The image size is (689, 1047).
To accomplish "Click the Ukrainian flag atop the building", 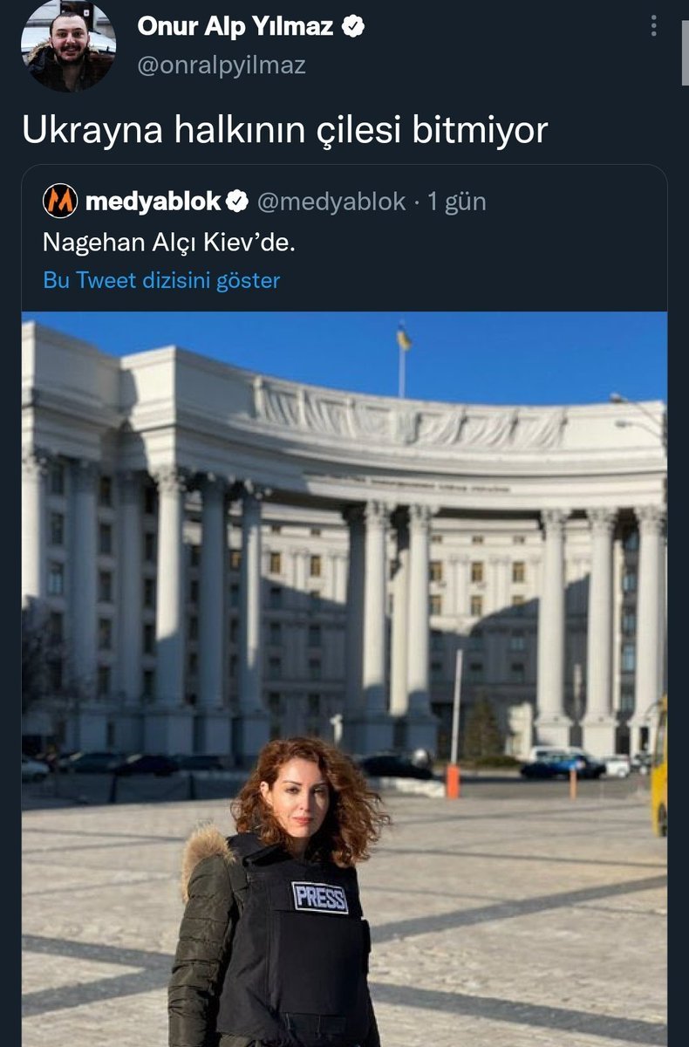I will pyautogui.click(x=404, y=338).
